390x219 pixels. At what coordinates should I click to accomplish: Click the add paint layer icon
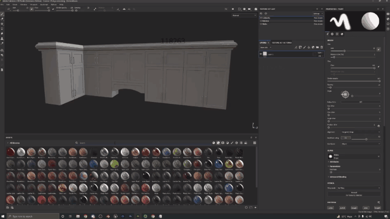tap(305, 47)
